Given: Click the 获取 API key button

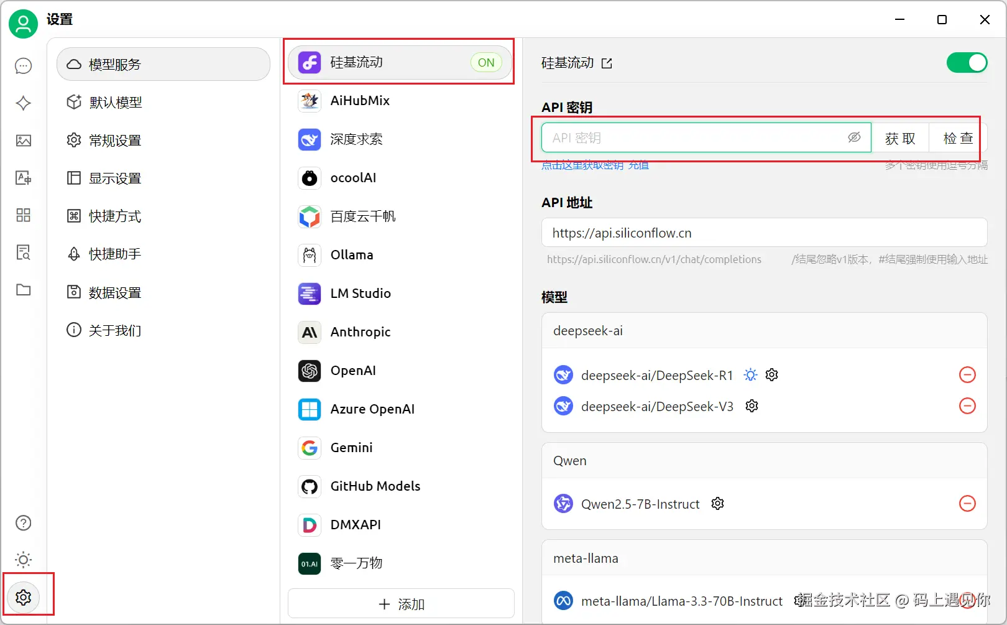Looking at the screenshot, I should [900, 138].
